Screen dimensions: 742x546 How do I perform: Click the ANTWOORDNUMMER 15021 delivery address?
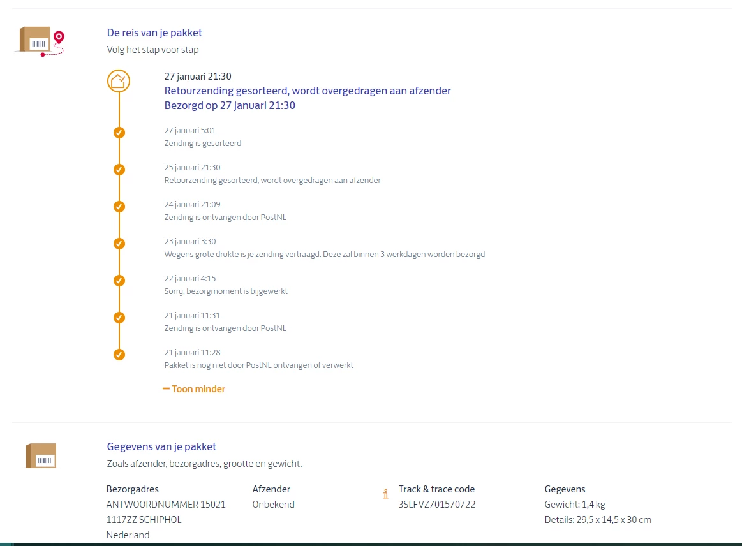(x=166, y=505)
